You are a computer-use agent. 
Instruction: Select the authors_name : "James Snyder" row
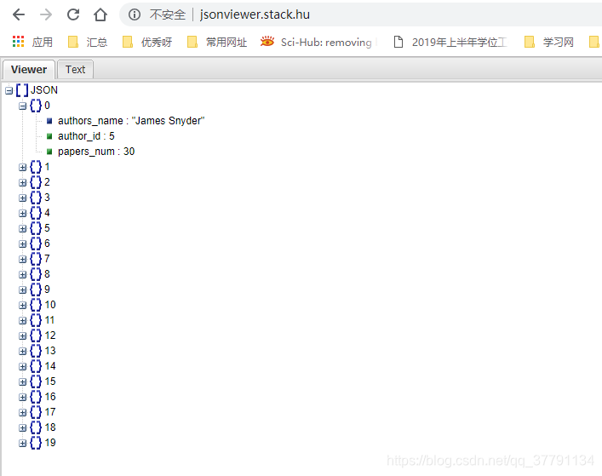pyautogui.click(x=131, y=121)
